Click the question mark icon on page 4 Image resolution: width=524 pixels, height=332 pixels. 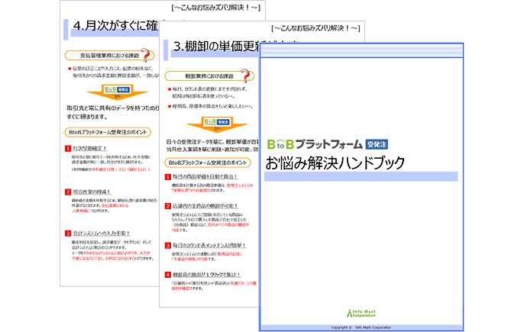tap(147, 54)
